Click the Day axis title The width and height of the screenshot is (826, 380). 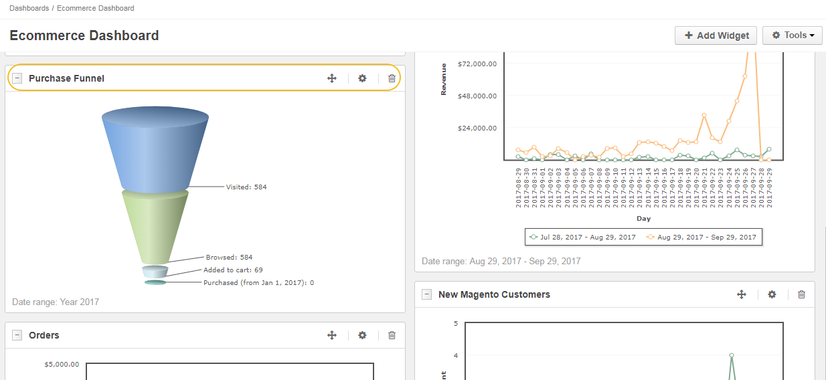coord(643,218)
